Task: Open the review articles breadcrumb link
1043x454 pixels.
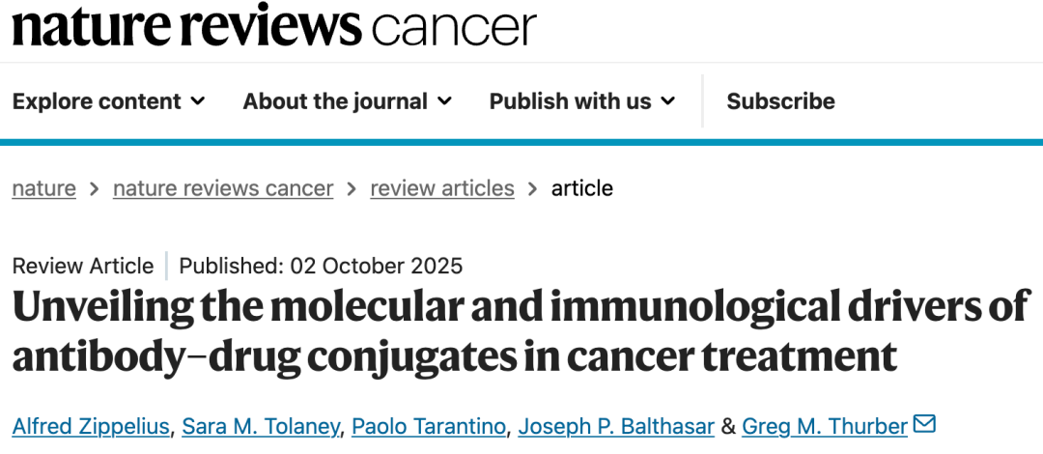Action: pyautogui.click(x=442, y=188)
